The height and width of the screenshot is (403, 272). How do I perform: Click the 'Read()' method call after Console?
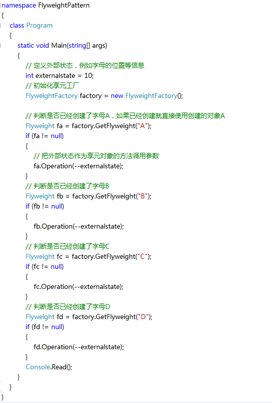[x=62, y=367]
